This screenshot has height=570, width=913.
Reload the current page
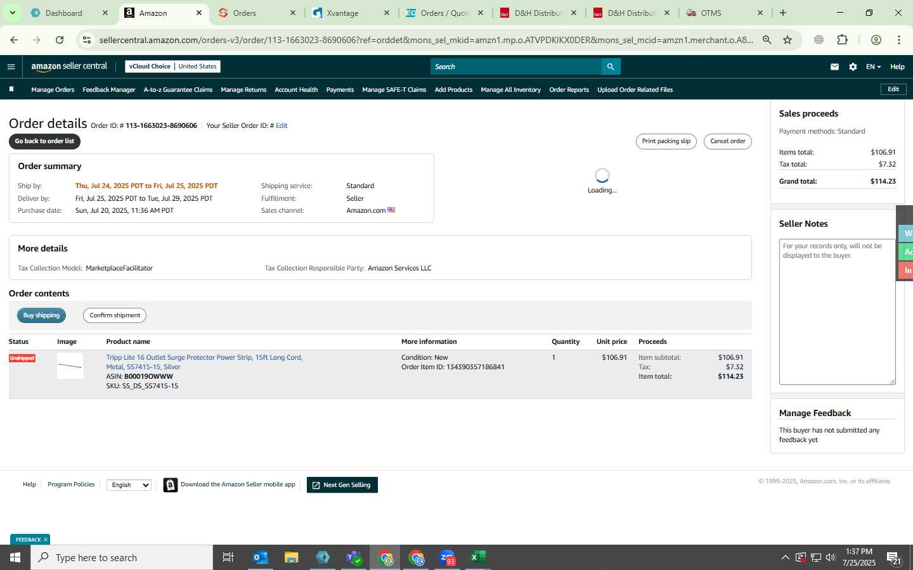coord(60,40)
